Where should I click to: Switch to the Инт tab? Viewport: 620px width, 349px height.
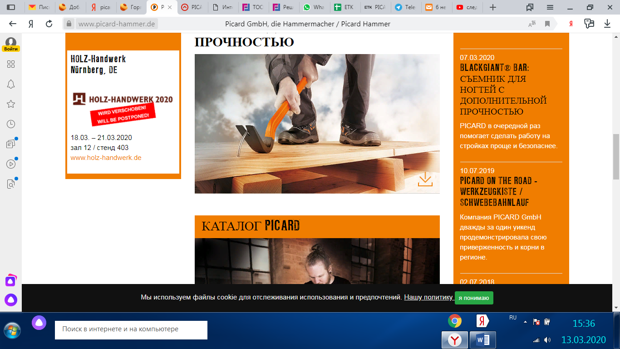[223, 7]
